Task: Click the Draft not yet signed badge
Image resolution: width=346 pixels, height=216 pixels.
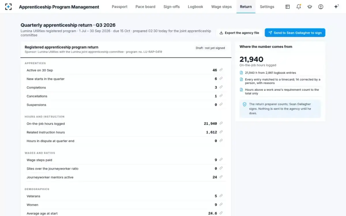Action: click(x=210, y=48)
